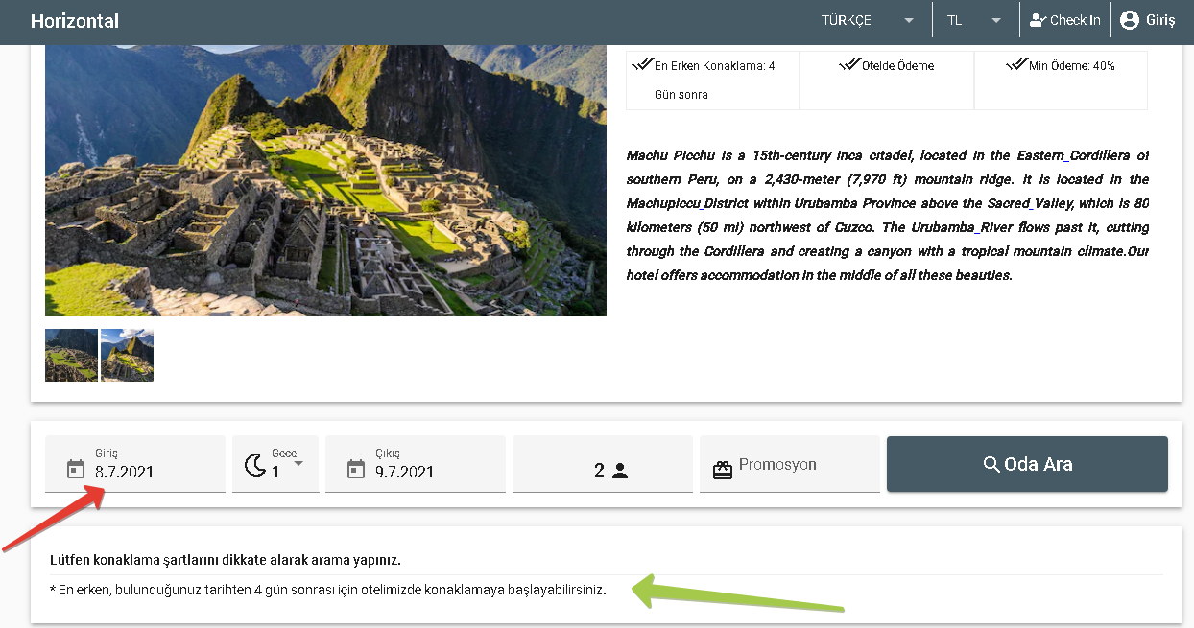Open the TÜRKÇE language dropdown

868,20
